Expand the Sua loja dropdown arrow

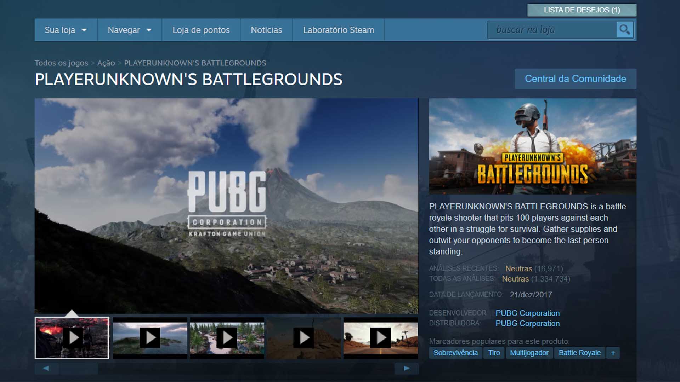point(84,30)
